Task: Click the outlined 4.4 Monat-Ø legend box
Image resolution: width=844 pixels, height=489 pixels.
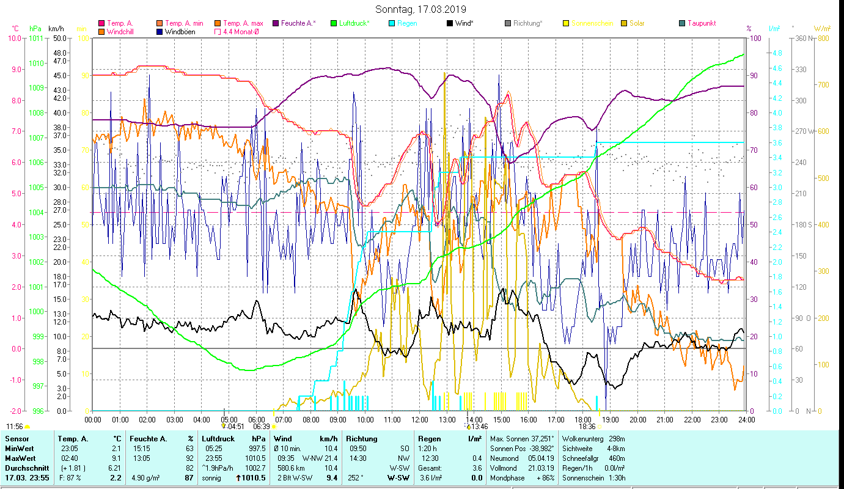Action: 217,32
